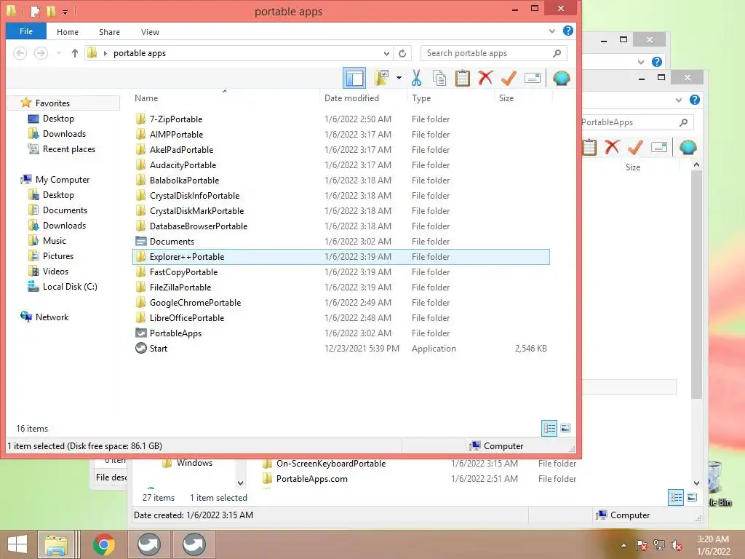Click E-mail icon in back PortableApps window
The height and width of the screenshot is (559, 745).
[659, 147]
